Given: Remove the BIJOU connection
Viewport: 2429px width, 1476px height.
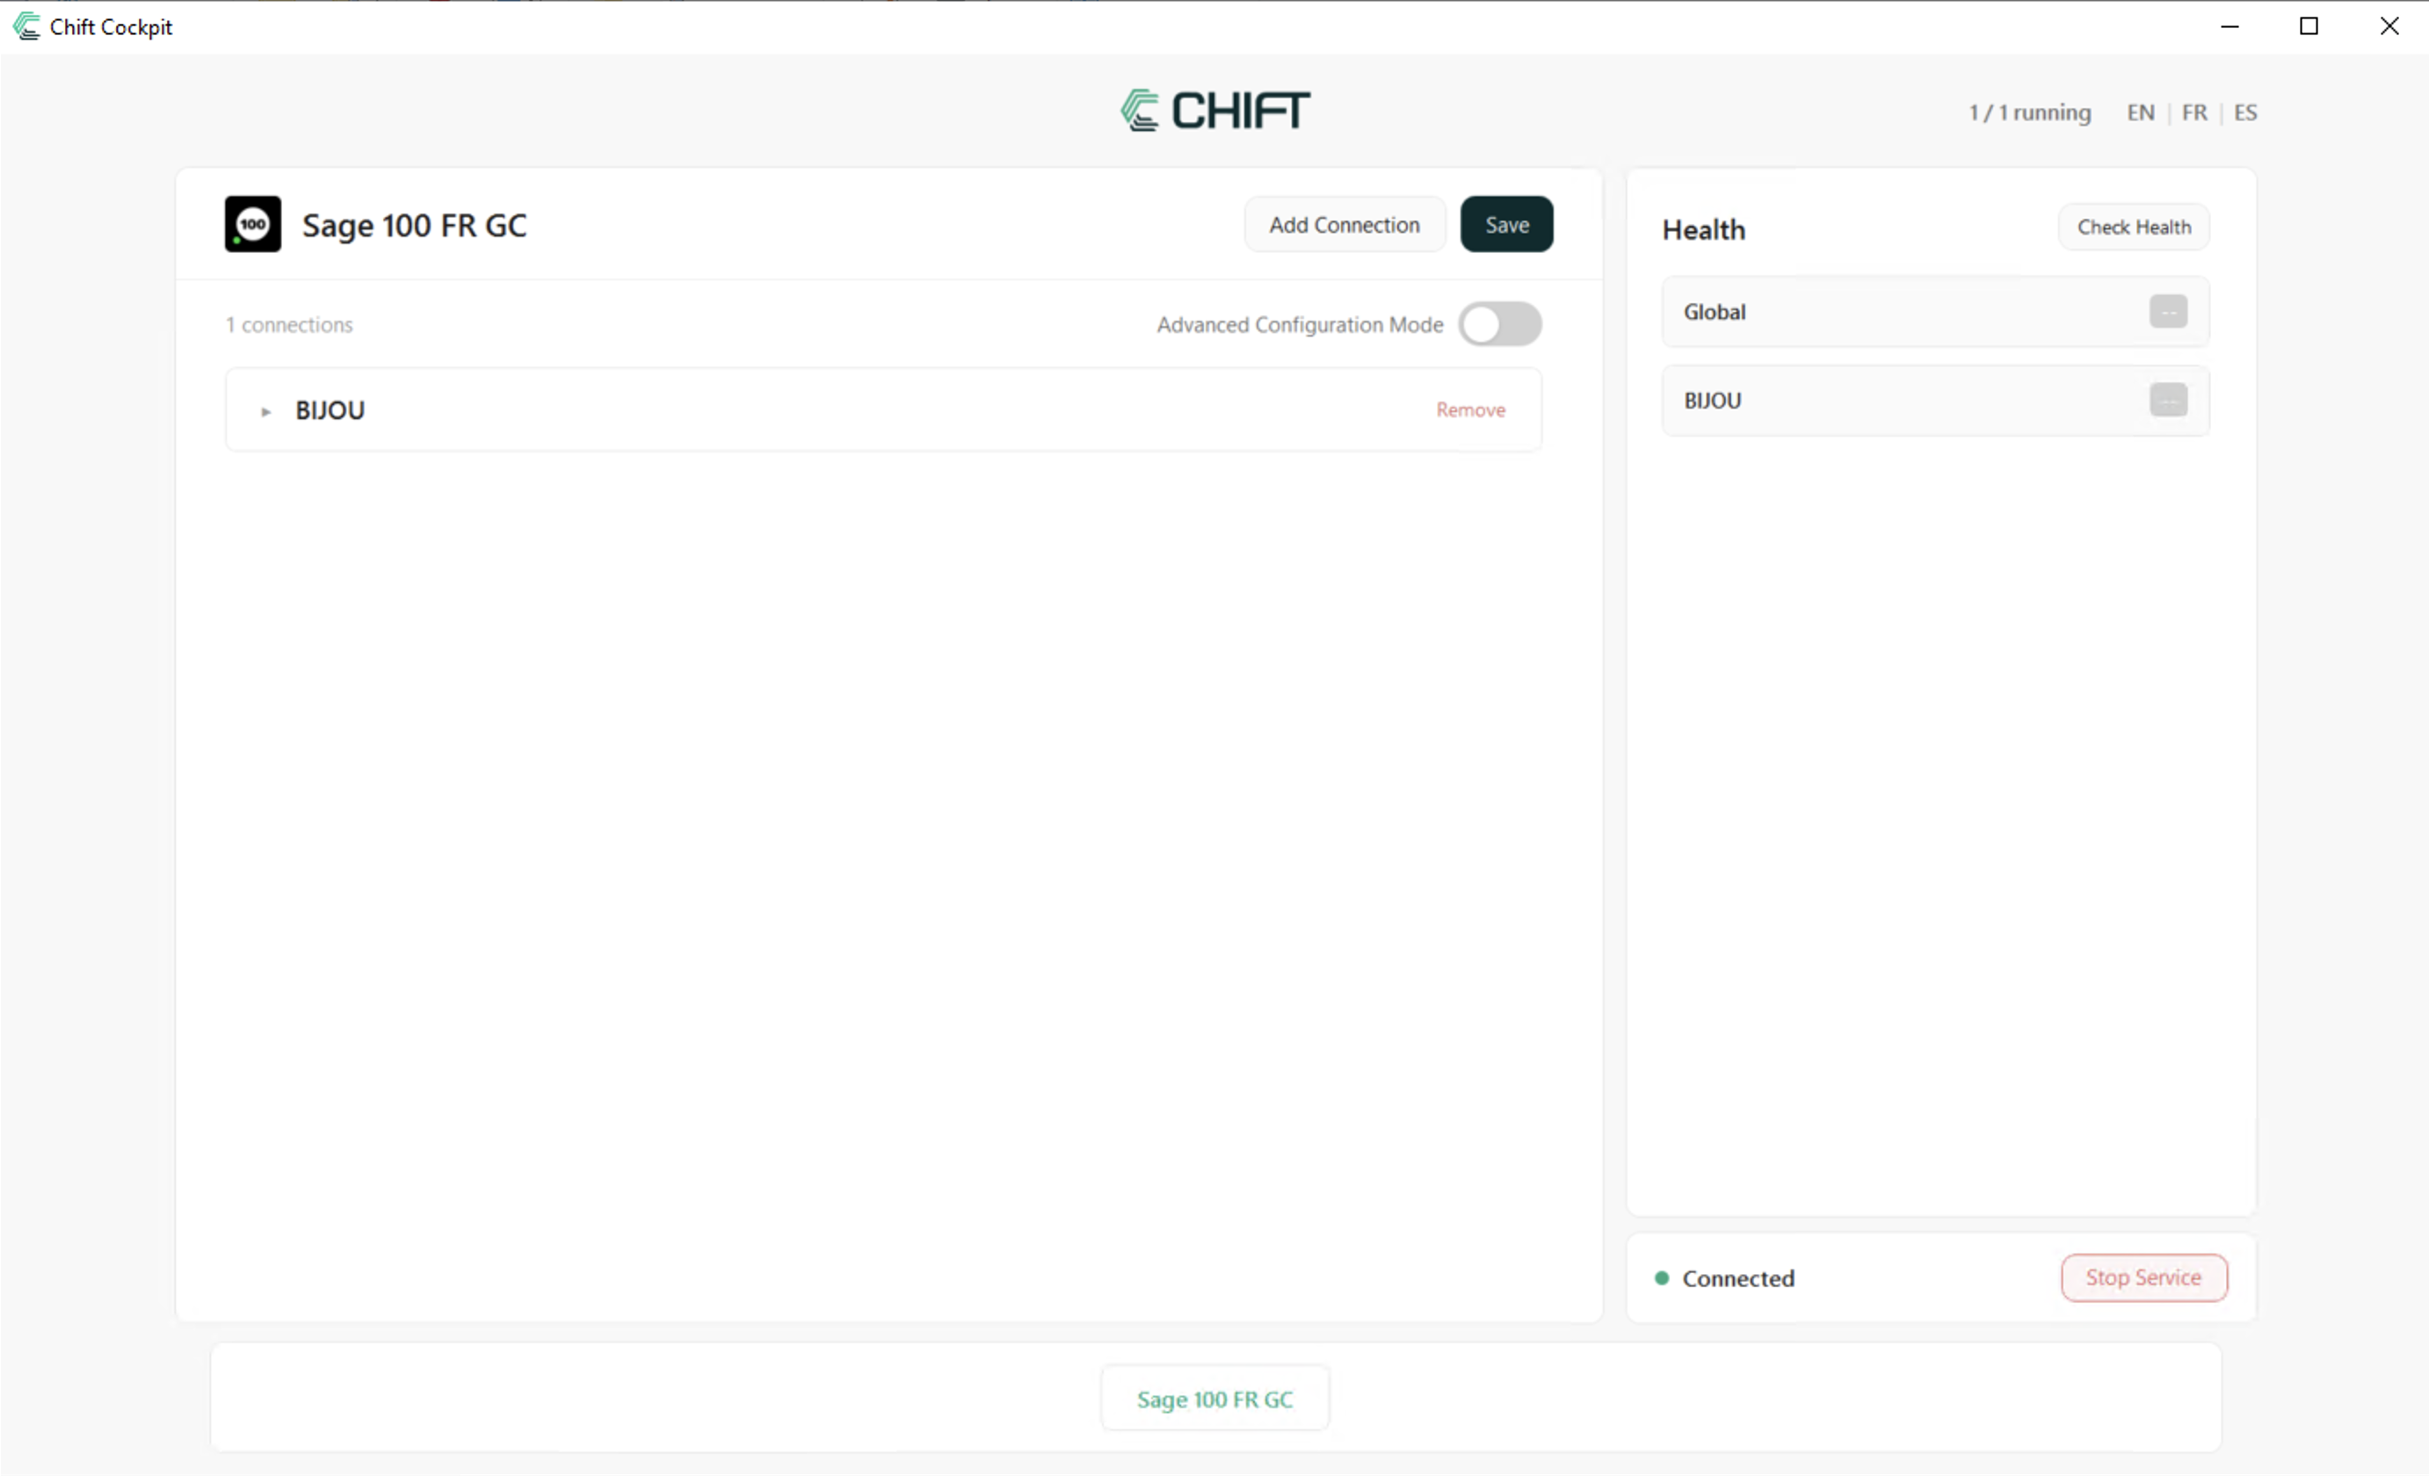Looking at the screenshot, I should click(1468, 410).
